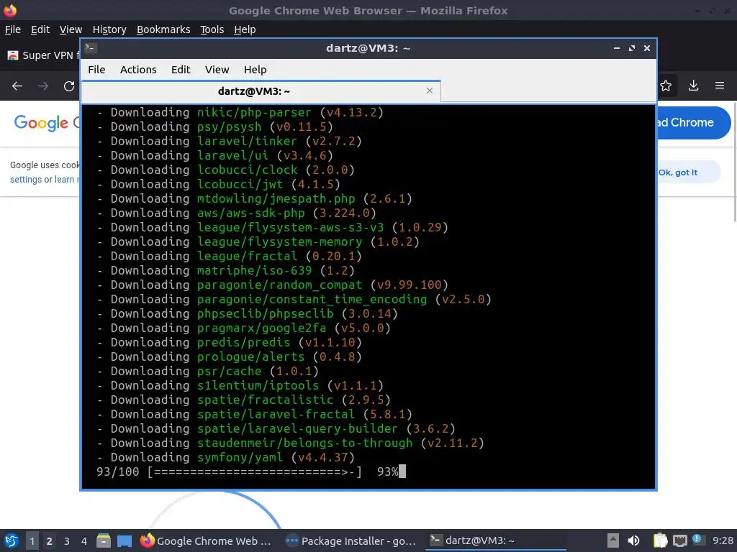This screenshot has width=737, height=552.
Task: Click the spatie/laravel-query-builder package name
Action: tap(297, 428)
